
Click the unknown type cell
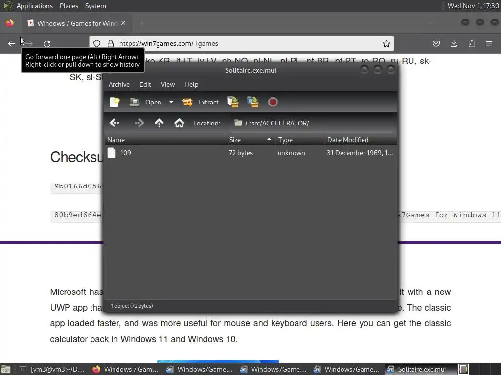[x=292, y=153]
